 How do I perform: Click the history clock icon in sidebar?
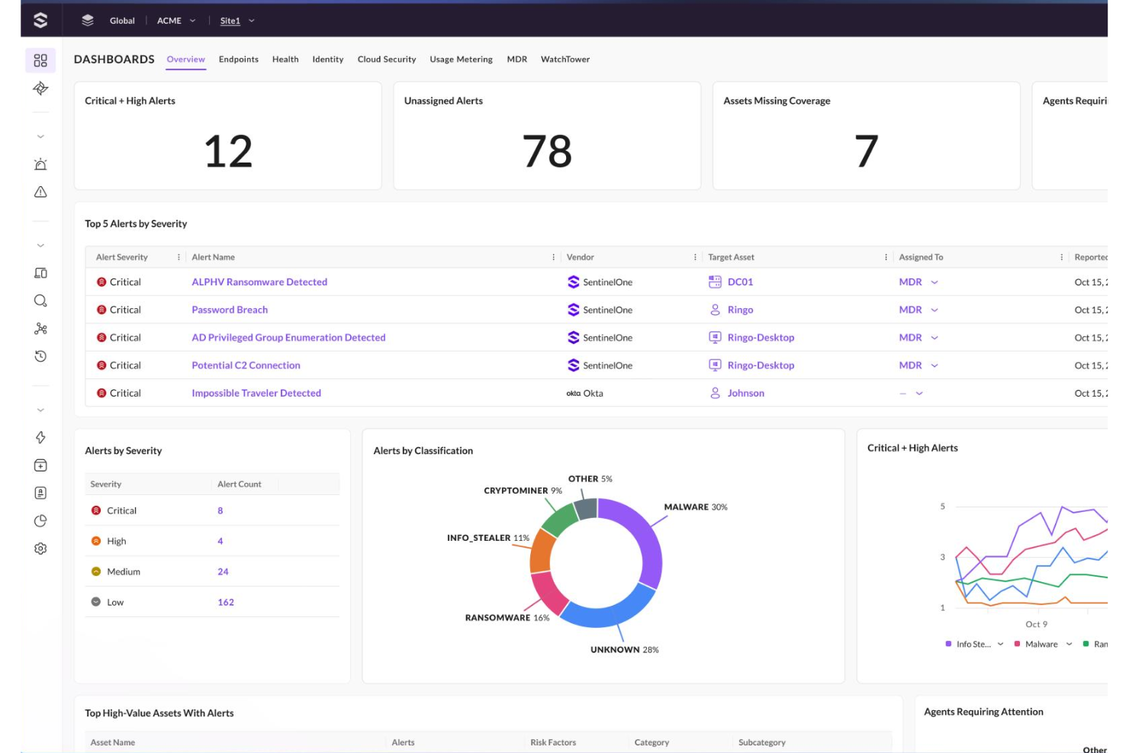click(x=40, y=356)
